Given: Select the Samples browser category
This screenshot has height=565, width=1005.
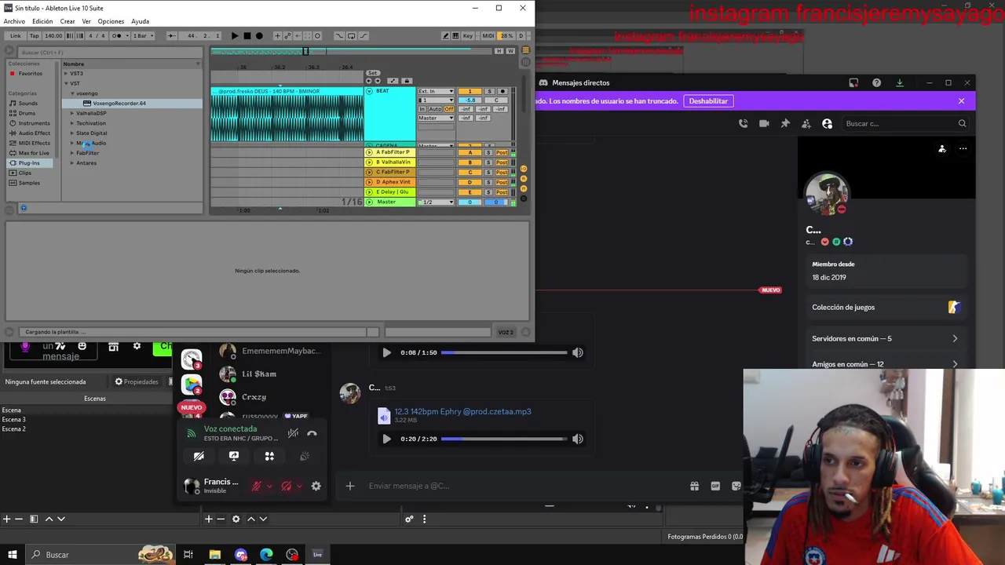Looking at the screenshot, I should tap(29, 183).
